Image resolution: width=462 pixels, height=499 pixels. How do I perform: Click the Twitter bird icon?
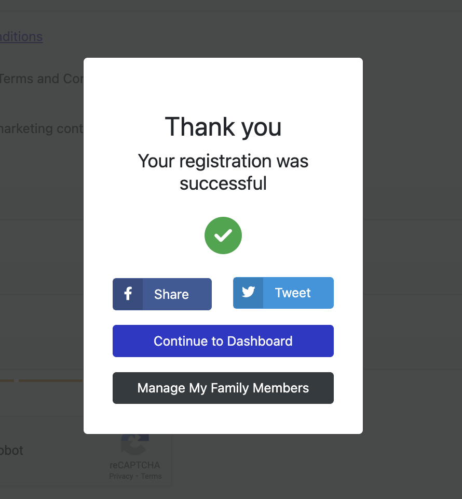248,292
